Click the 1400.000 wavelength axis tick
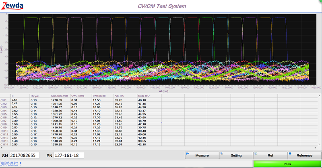This screenshot has height=168, width=322. 126,87
